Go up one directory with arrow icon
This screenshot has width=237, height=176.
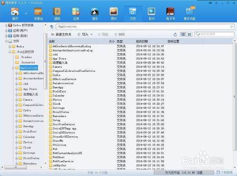tap(52, 26)
